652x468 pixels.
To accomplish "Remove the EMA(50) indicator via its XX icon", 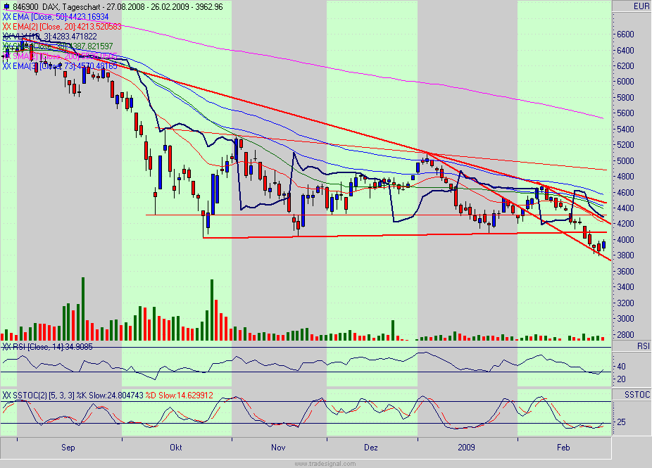I will (x=6, y=16).
